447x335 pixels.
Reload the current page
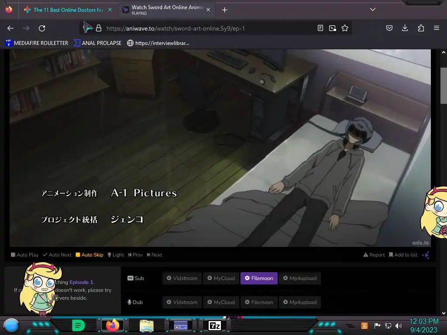[42, 28]
